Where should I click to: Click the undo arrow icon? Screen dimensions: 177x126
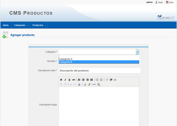pyautogui.click(x=61, y=84)
